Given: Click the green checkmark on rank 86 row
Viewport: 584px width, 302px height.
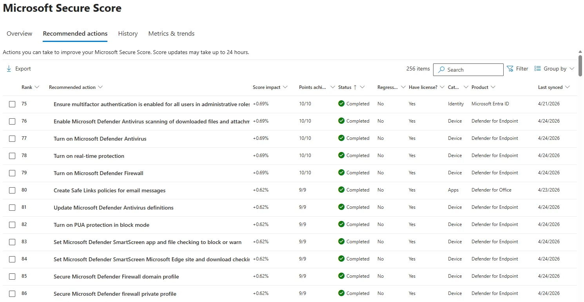Looking at the screenshot, I should (x=341, y=293).
